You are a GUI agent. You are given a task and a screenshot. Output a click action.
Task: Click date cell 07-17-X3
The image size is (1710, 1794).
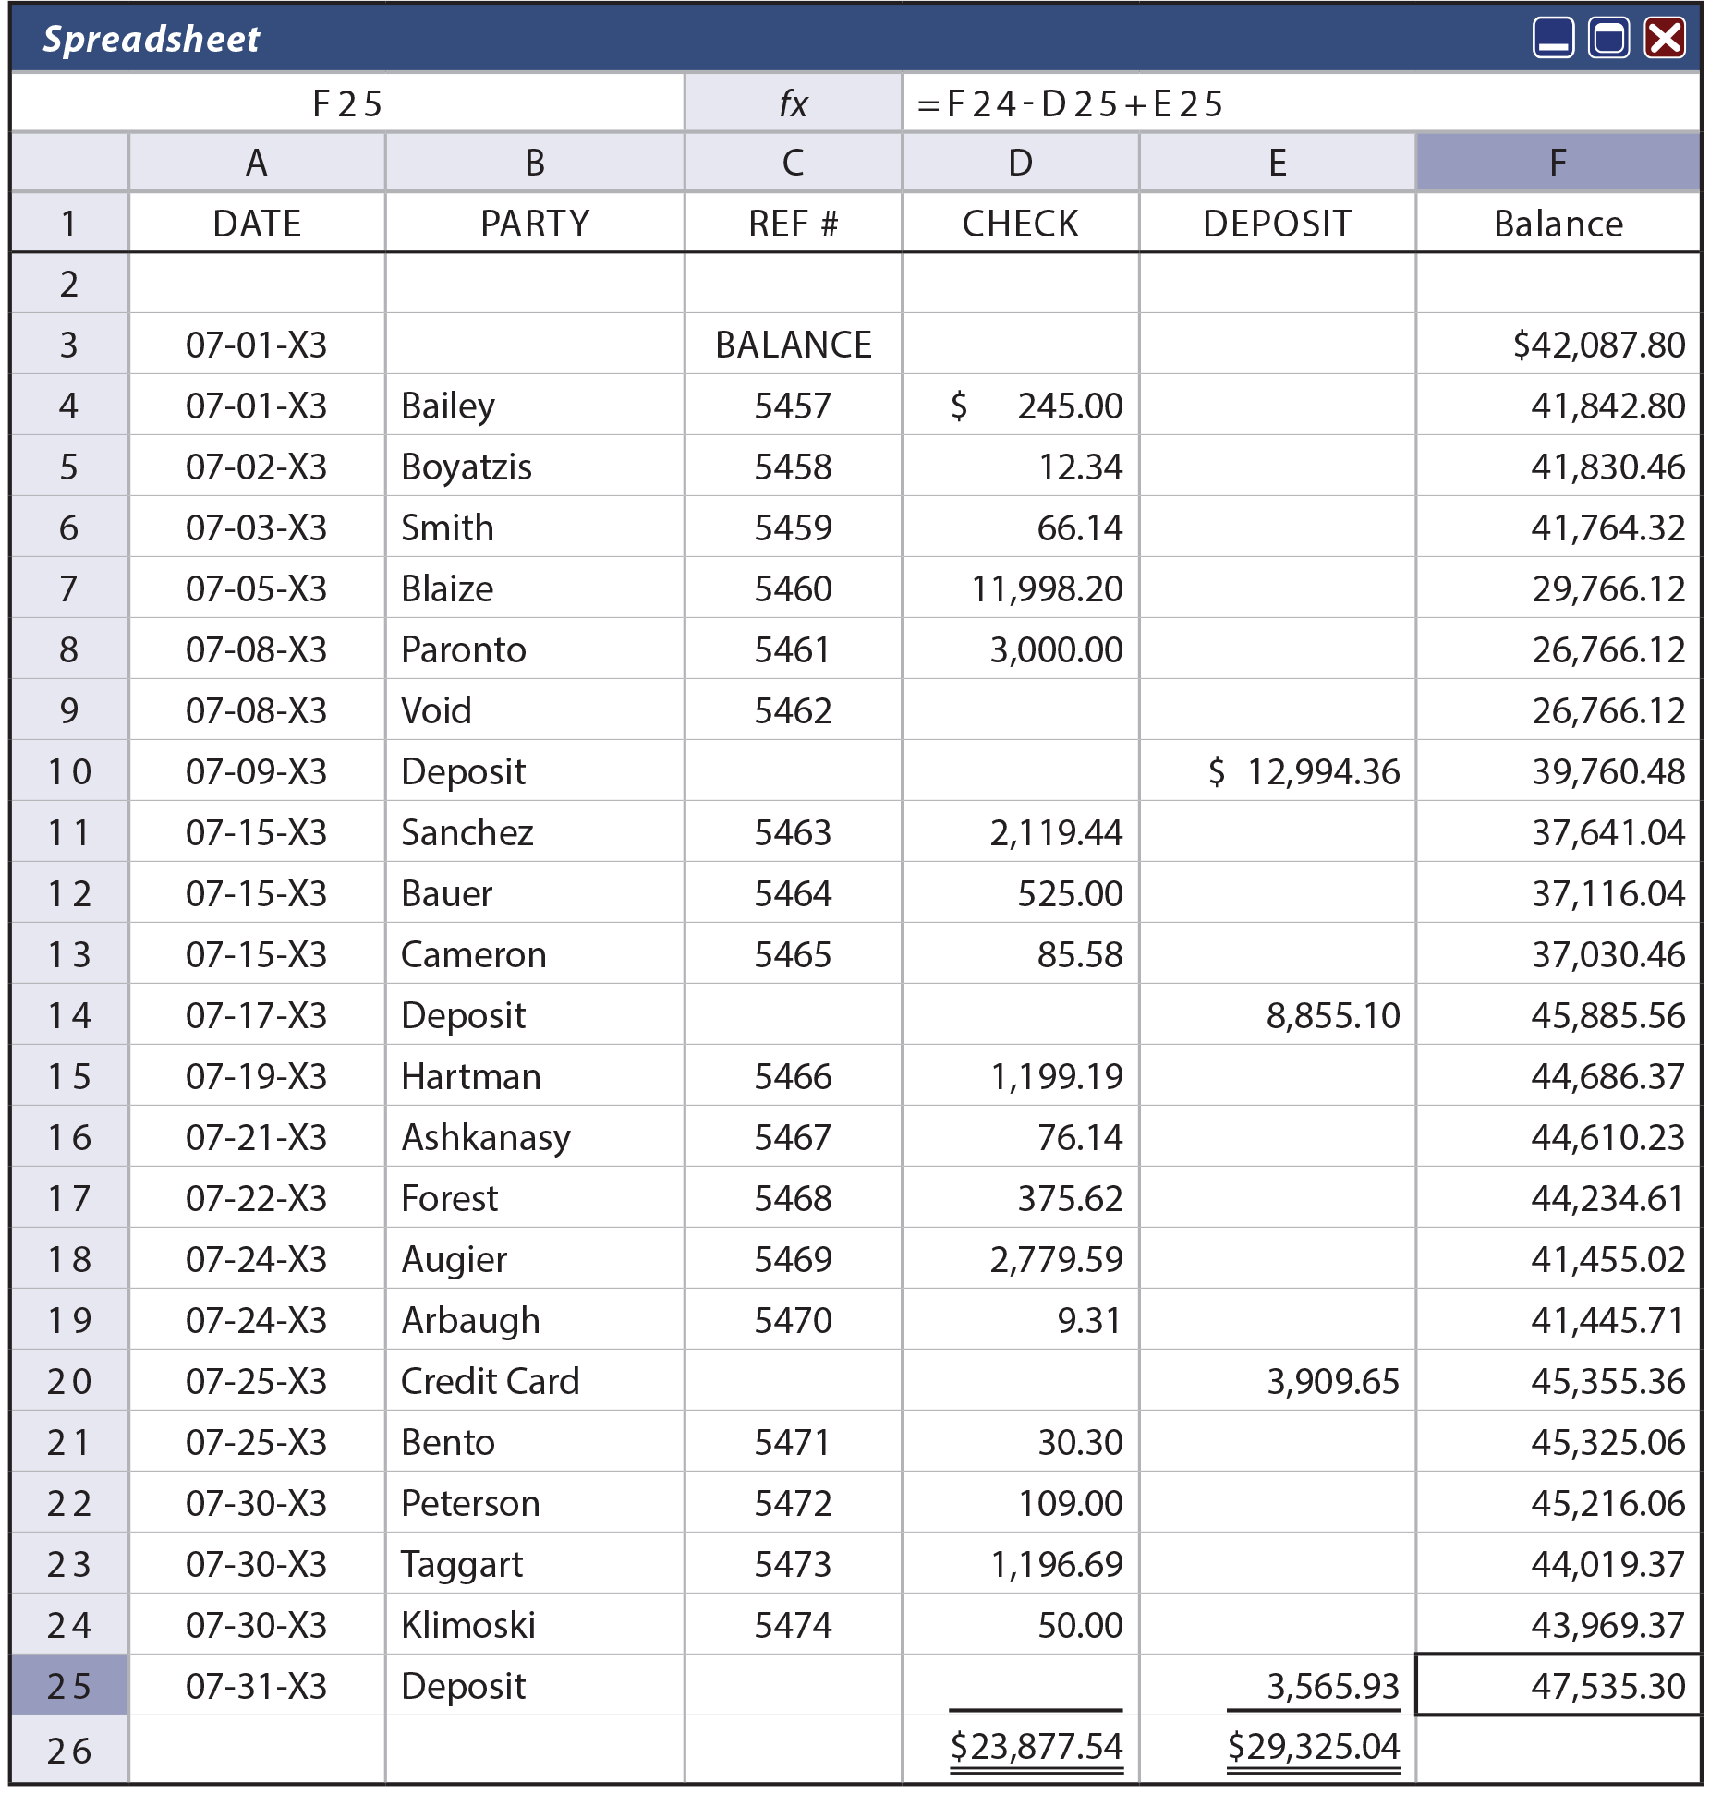tap(257, 1014)
